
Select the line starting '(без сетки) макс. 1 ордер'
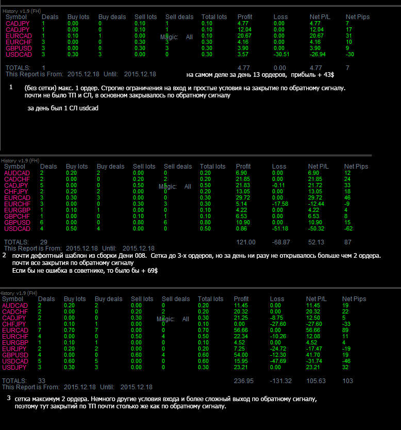coord(185,88)
